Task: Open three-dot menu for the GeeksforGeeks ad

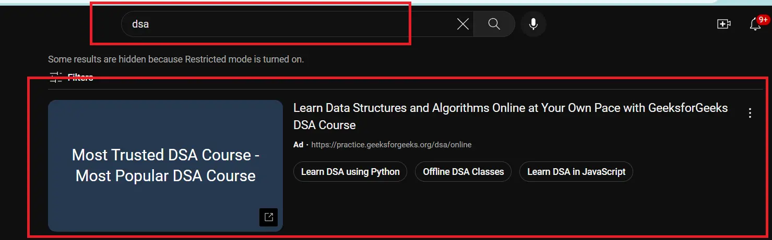Action: 750,113
